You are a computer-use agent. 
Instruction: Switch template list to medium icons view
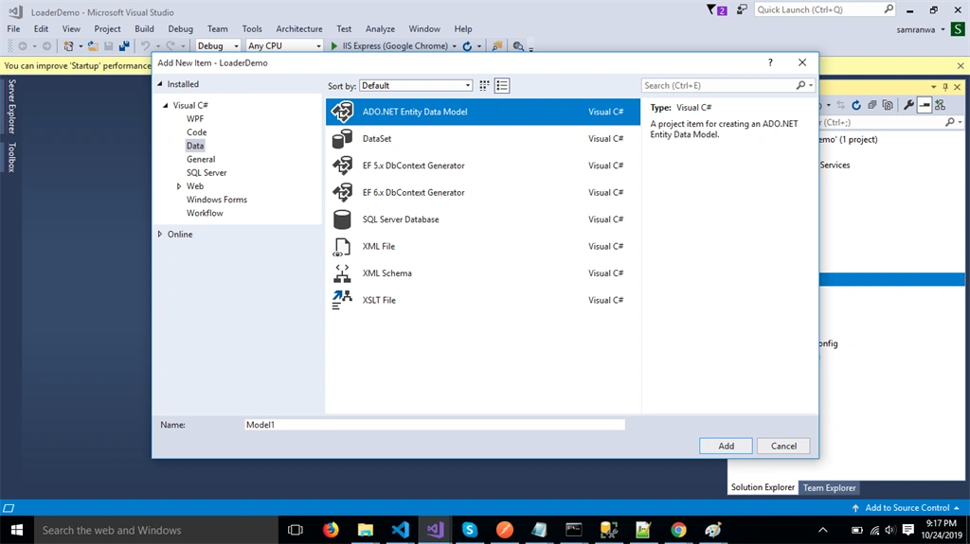click(502, 86)
